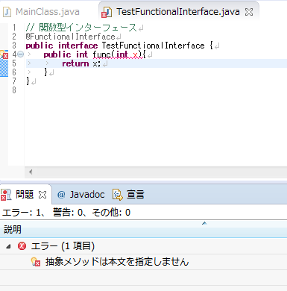
Task: Click the red error icon beside エラー (1 項目)
Action: (22, 246)
